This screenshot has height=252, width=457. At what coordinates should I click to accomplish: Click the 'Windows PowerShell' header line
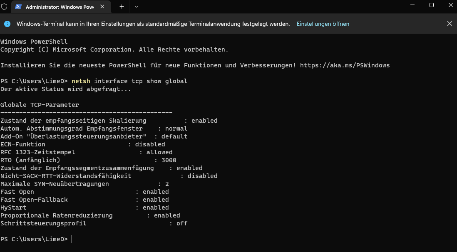coord(34,42)
